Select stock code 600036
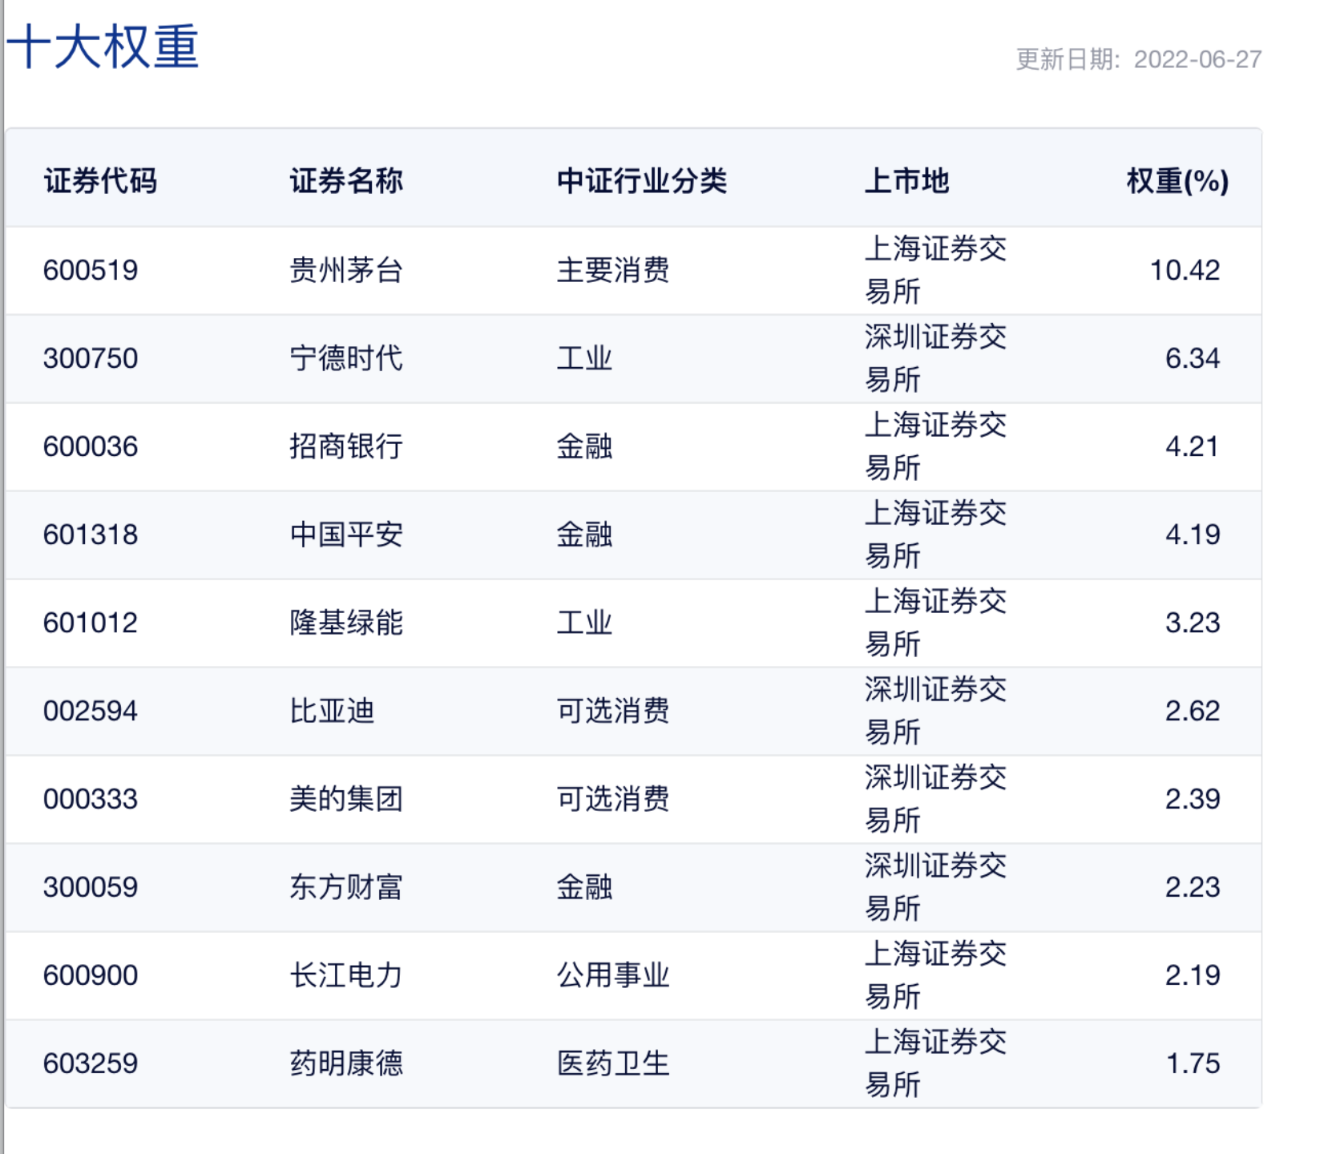 (x=91, y=446)
